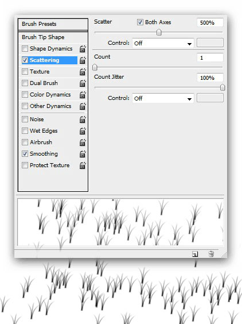Select the Shape Dynamics options label
This screenshot has width=242, height=324.
(51, 49)
